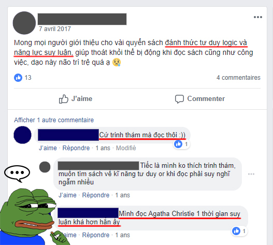Click the '7 avril 2017' post date
The image size is (273, 245).
pyautogui.click(x=55, y=28)
